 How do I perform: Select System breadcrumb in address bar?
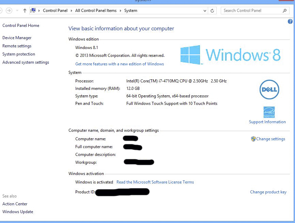coord(130,11)
